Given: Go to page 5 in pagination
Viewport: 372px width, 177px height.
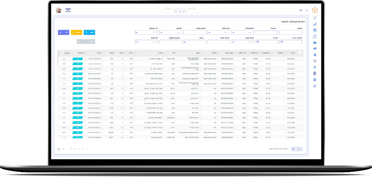Looking at the screenshot, I should coord(72,149).
